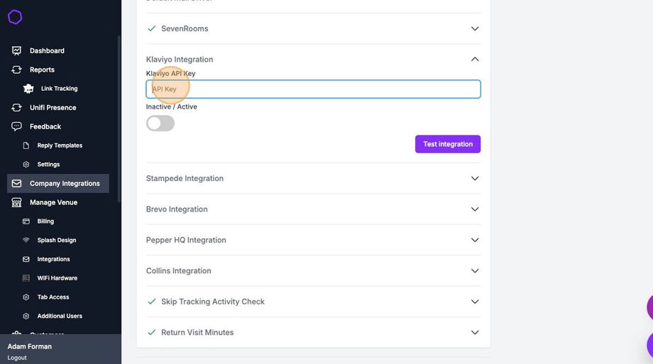Viewport: 653px width, 364px height.
Task: Click the Splash Design wifi icon
Action: [26, 241]
